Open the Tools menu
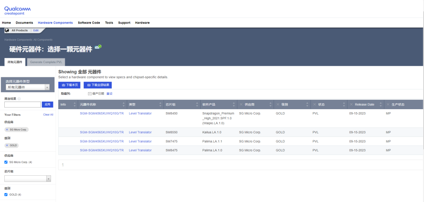 [109, 23]
